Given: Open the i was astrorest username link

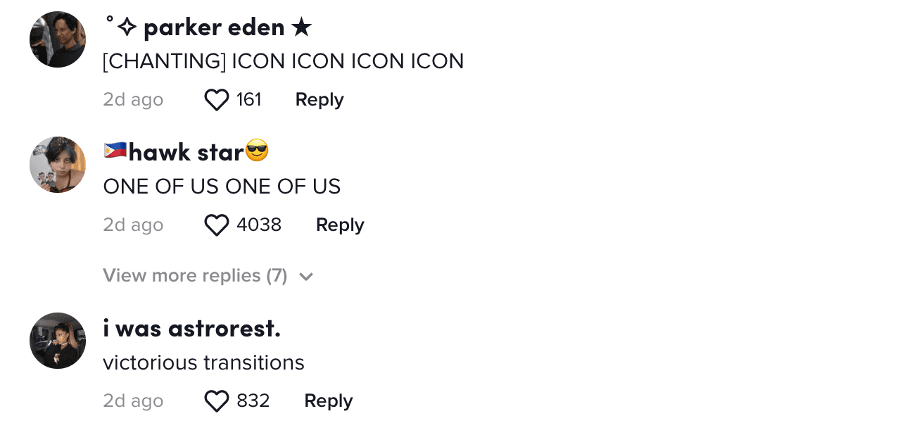Looking at the screenshot, I should pos(191,328).
